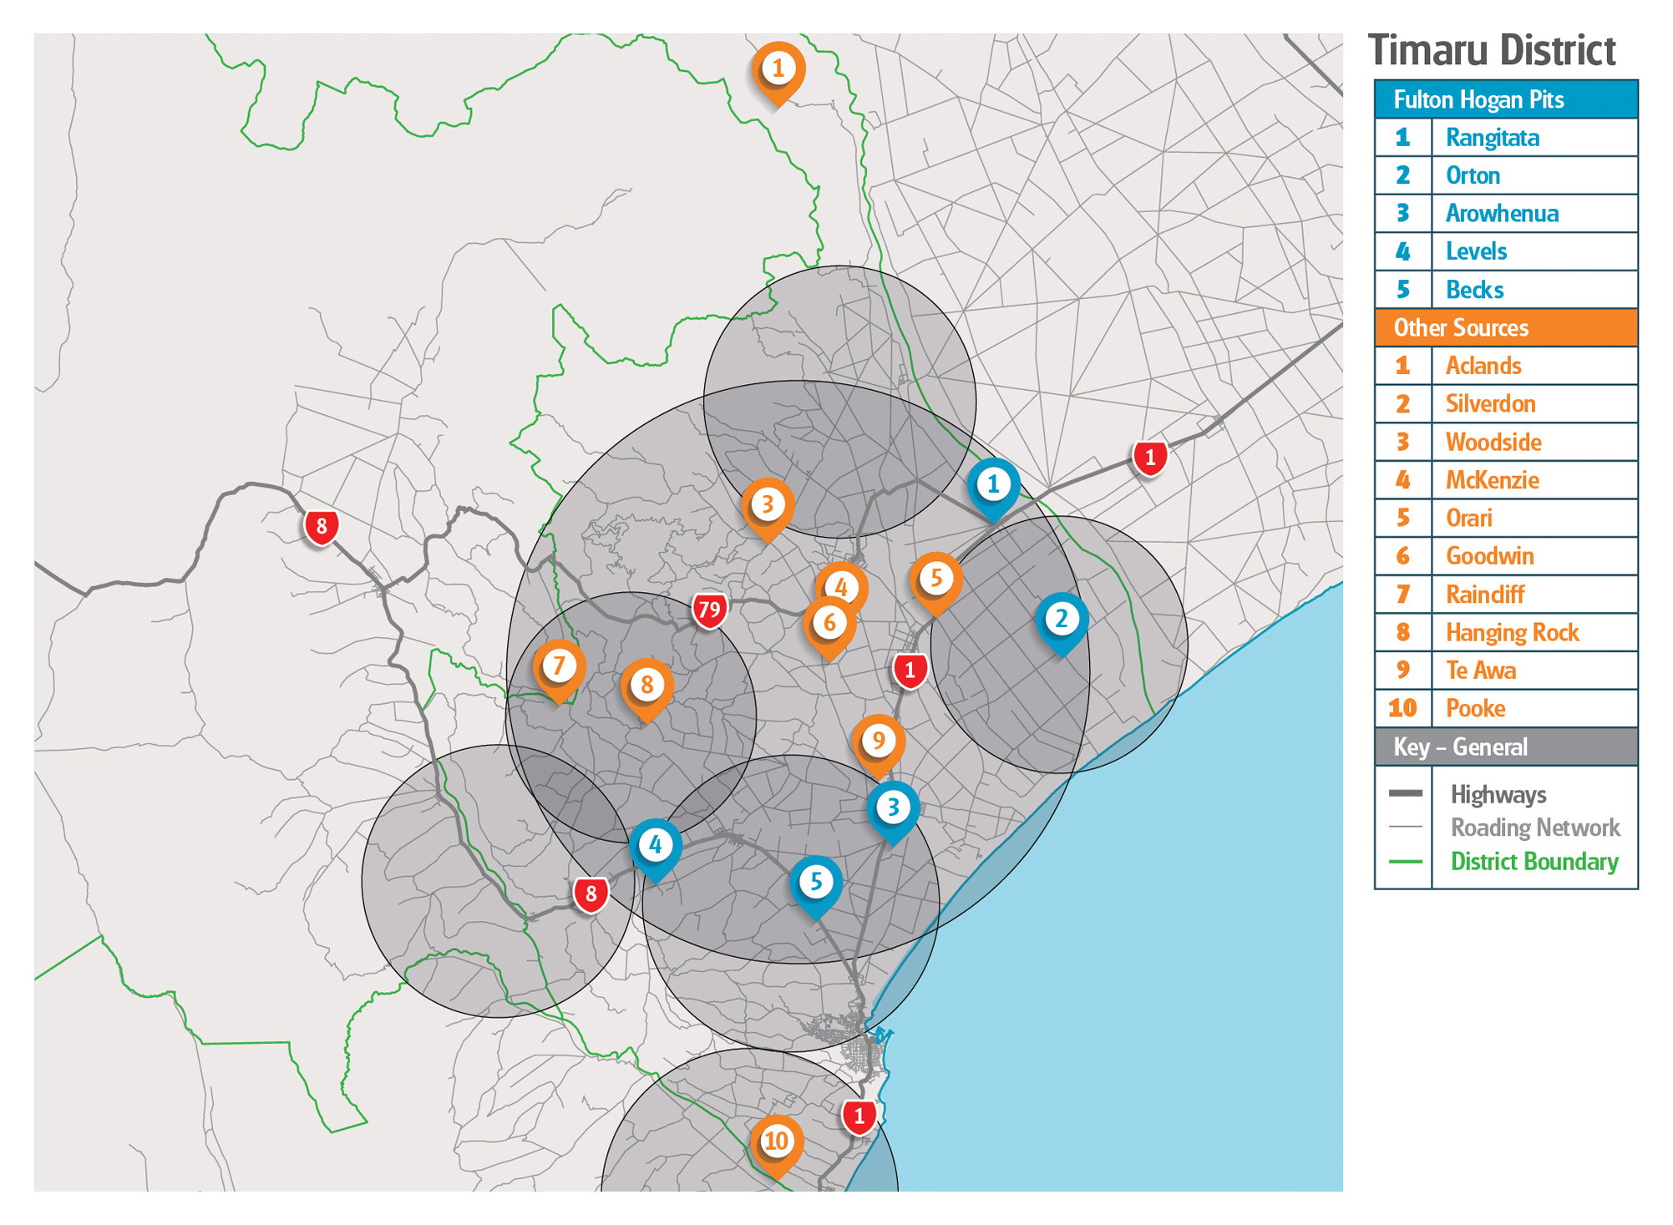Screen dimensions: 1673x1225
Task: Click Rangitata in the legend
Action: click(x=1493, y=138)
